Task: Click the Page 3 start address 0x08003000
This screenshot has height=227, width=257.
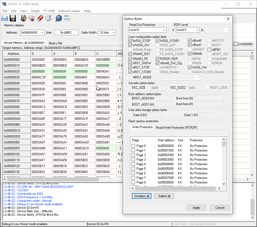Action: tap(165, 159)
